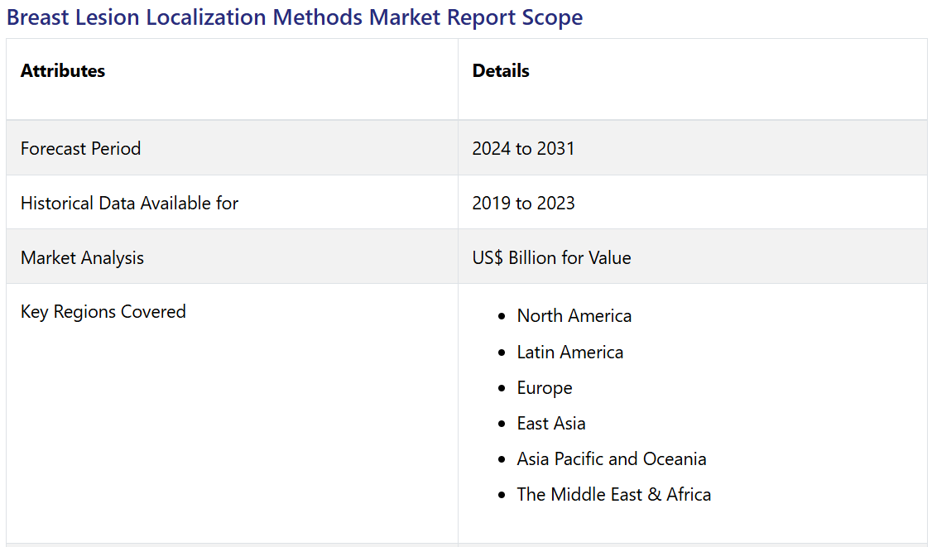Click North America in the regions list

point(574,316)
